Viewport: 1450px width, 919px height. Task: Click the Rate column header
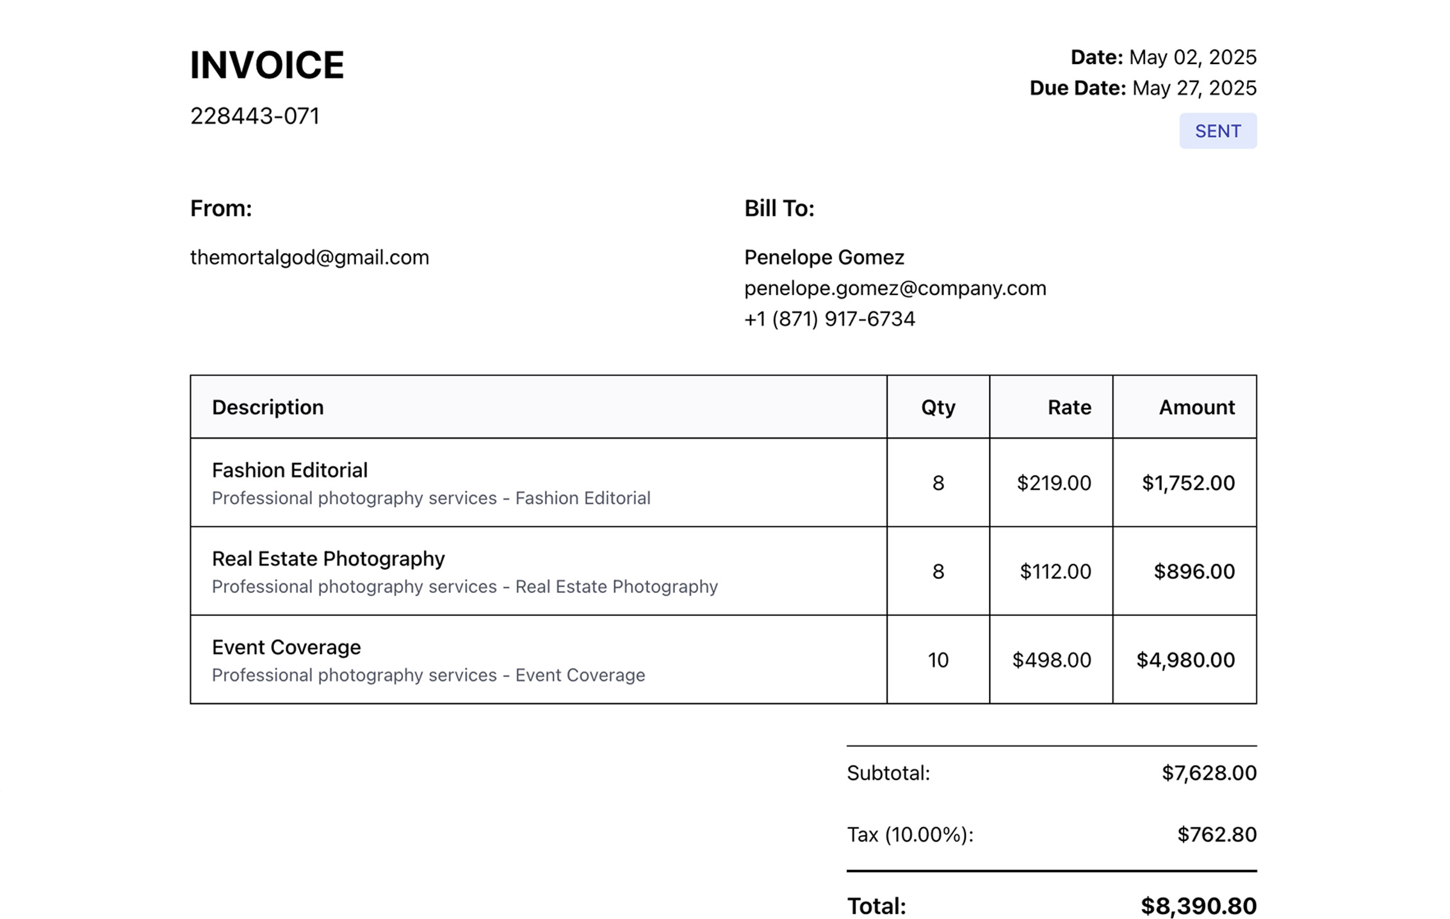[1069, 407]
